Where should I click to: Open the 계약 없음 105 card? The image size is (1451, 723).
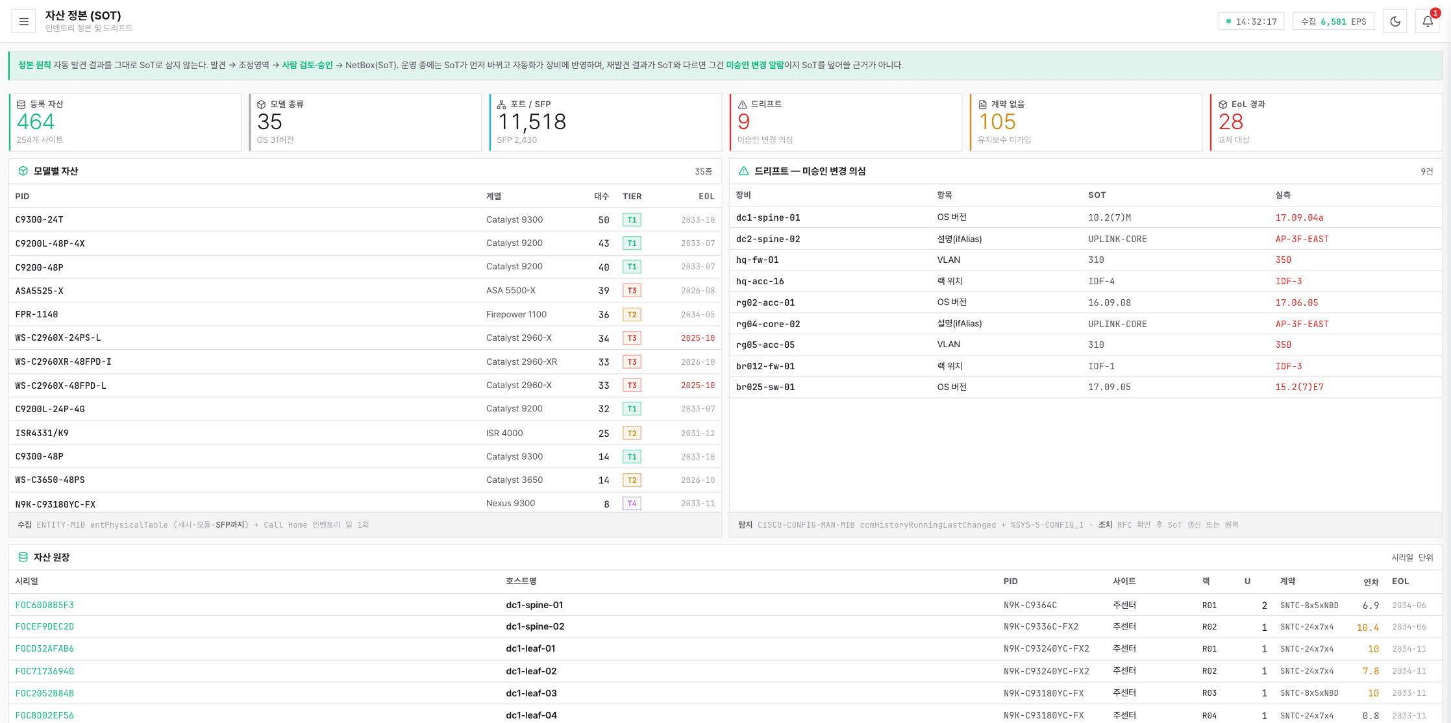tap(1086, 122)
